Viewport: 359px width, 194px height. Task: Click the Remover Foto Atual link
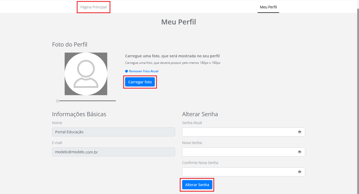(x=143, y=71)
